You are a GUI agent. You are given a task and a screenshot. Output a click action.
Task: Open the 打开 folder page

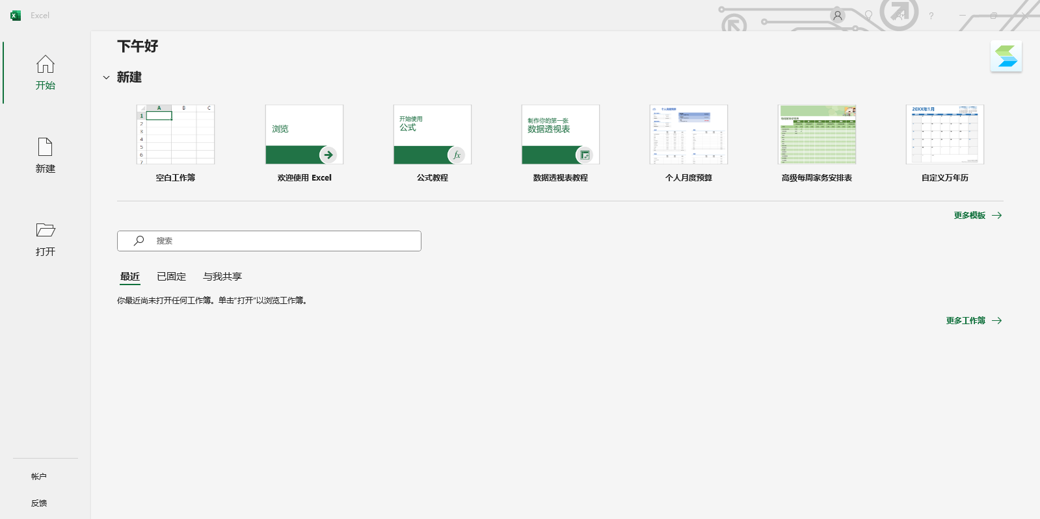(x=45, y=238)
